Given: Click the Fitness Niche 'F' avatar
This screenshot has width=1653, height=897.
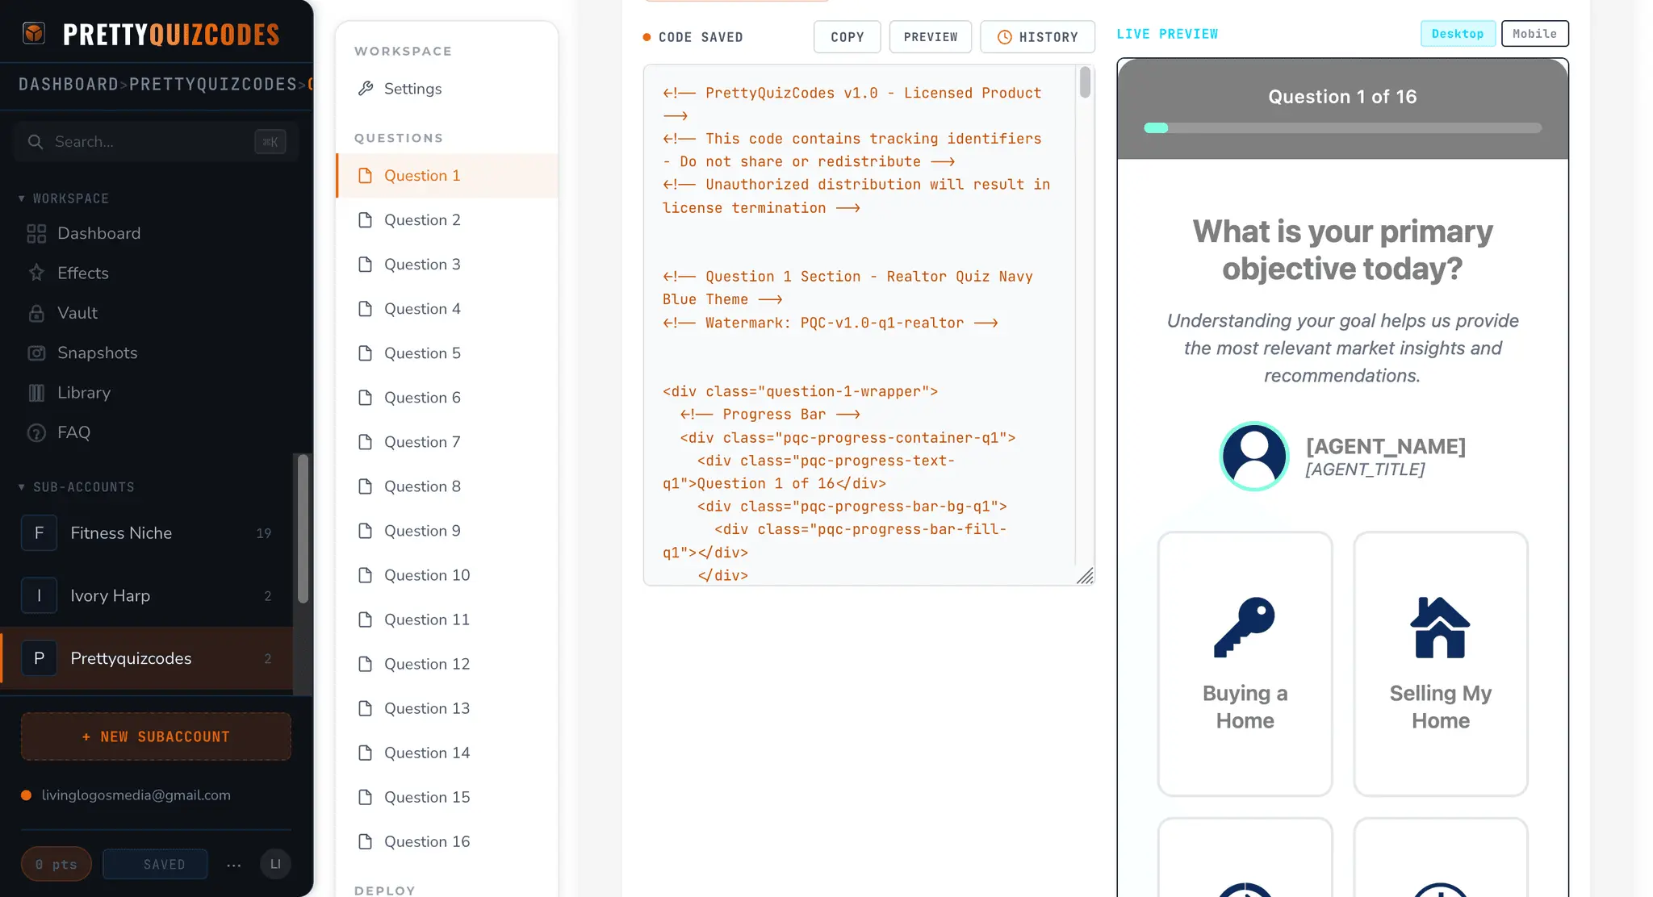Looking at the screenshot, I should click(39, 533).
